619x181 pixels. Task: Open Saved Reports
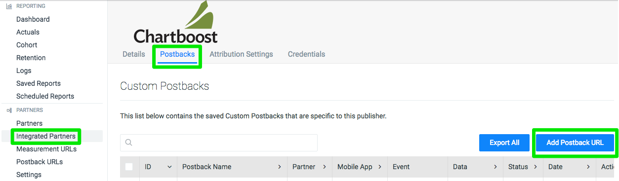[x=39, y=83]
